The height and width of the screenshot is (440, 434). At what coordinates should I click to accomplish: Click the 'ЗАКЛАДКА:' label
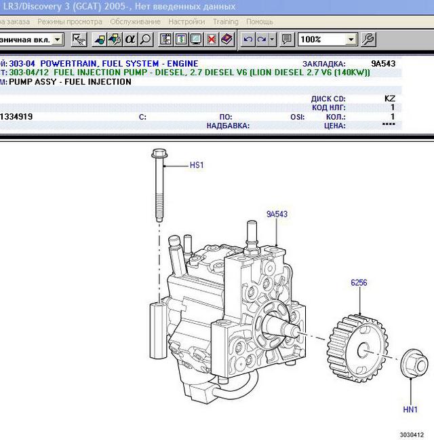point(324,64)
